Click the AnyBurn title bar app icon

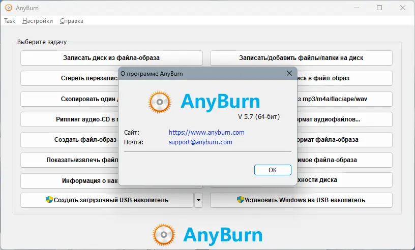pyautogui.click(x=9, y=8)
